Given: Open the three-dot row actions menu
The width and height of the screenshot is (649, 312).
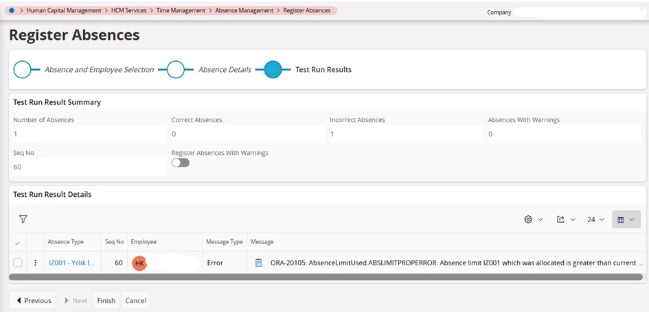Looking at the screenshot, I should [x=35, y=263].
